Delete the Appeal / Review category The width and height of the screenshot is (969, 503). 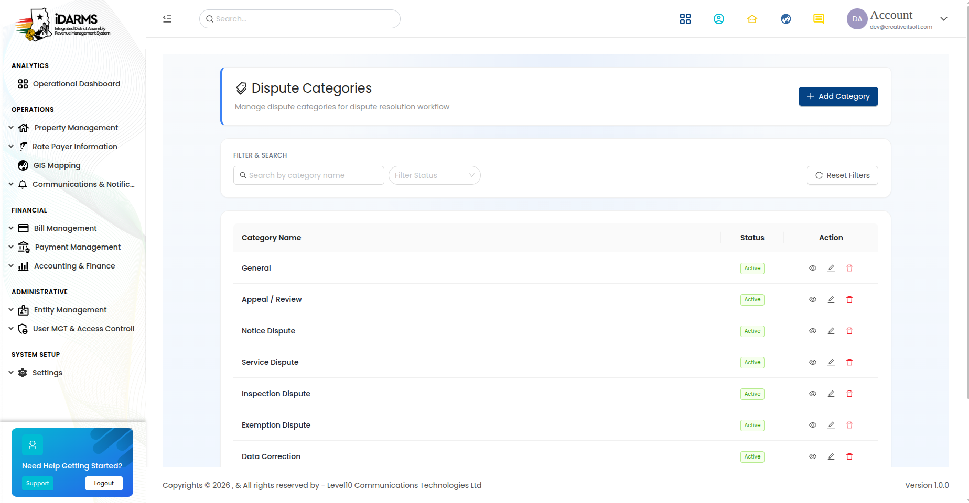[x=849, y=299]
